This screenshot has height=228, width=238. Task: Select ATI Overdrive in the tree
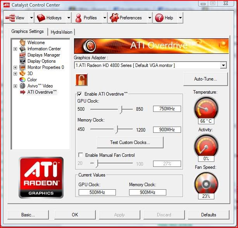pos(42,92)
